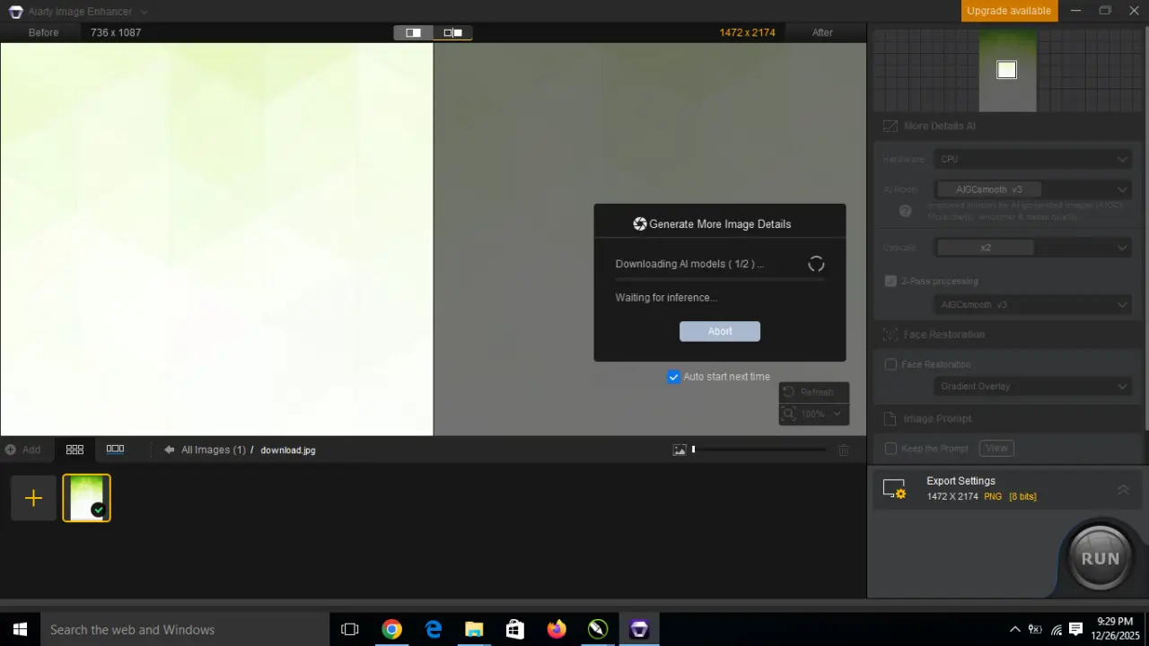Screen dimensions: 1149x646
Task: Click the Face Restoration section icon
Action: (890, 335)
